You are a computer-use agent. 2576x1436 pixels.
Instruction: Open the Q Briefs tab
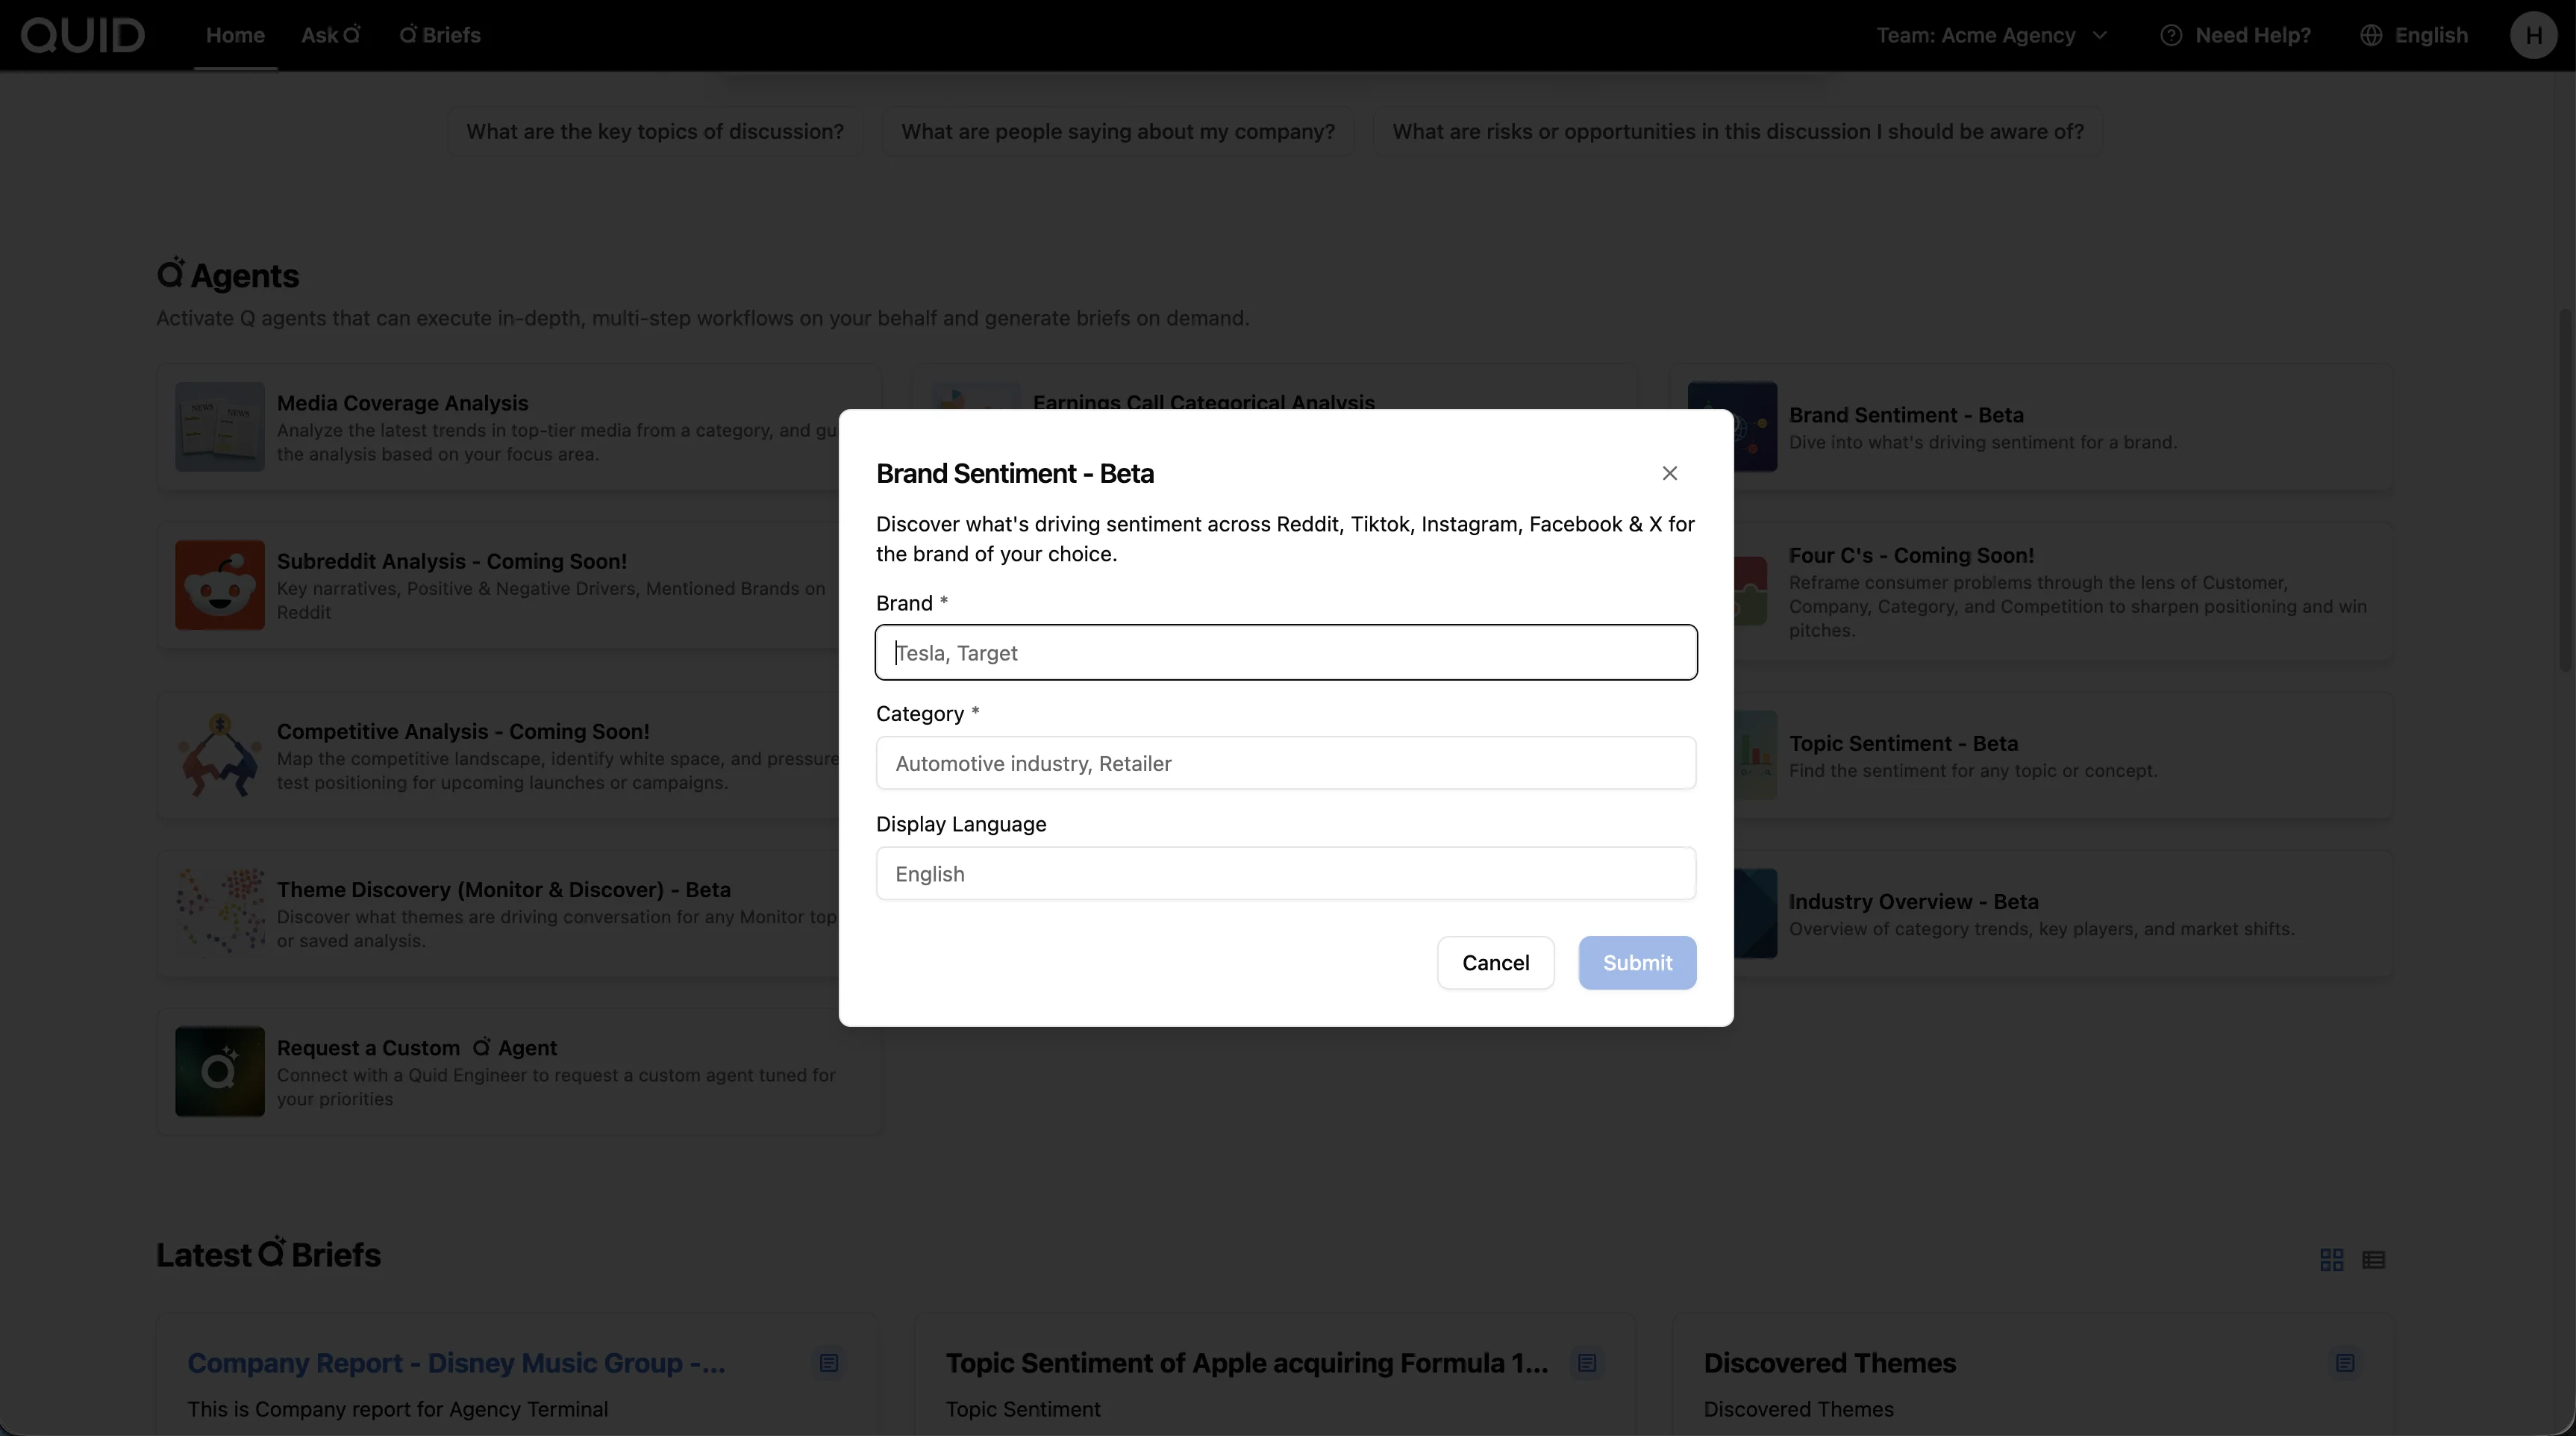440,35
